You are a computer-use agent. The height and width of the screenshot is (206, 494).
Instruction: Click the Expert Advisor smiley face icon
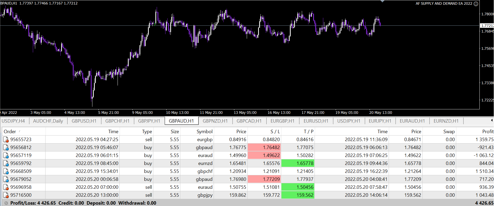pyautogui.click(x=476, y=4)
